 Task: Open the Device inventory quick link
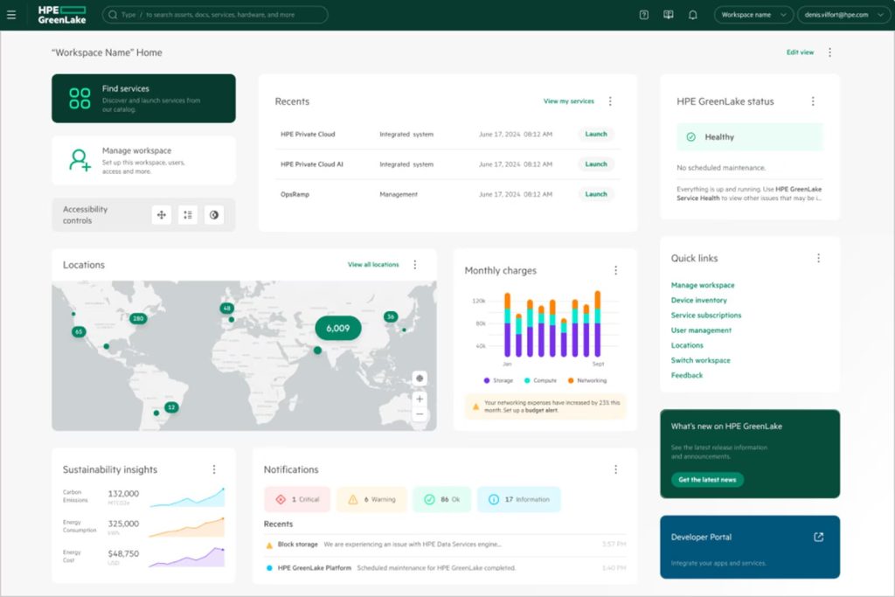click(698, 300)
